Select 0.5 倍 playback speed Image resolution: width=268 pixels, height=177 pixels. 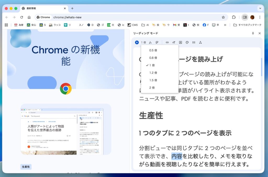click(153, 50)
